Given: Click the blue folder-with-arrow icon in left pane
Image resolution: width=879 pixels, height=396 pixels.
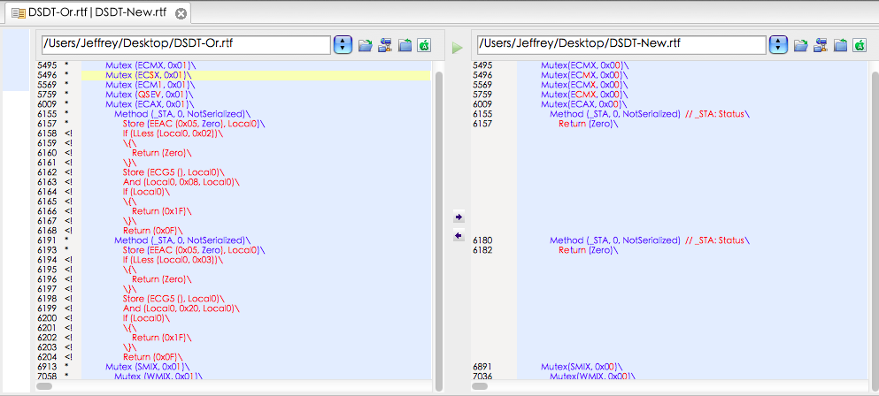Looking at the screenshot, I should [x=405, y=45].
